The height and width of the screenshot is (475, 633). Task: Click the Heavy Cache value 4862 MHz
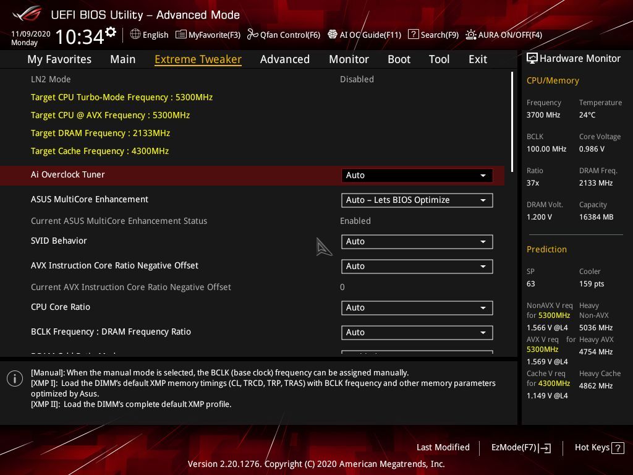click(595, 386)
